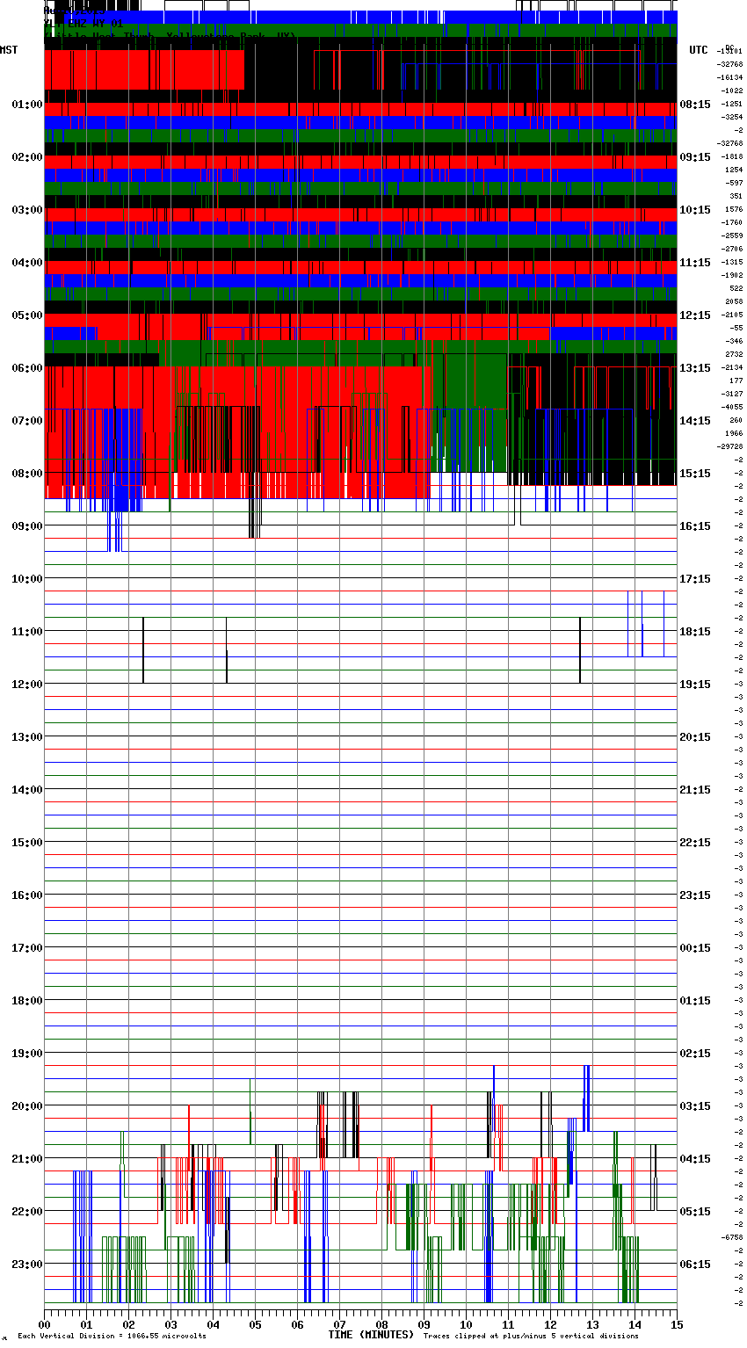Click the 12:15 UTC time label

695,315
